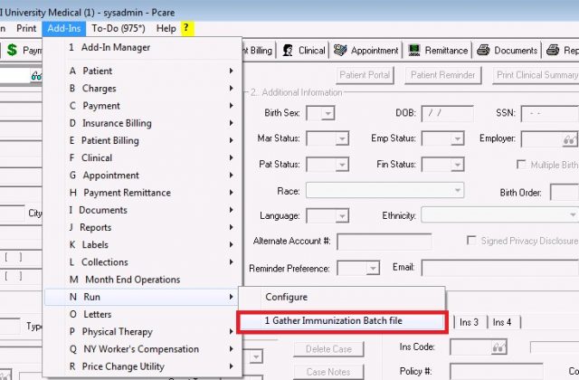
Task: Open the Remittance toolbar icon
Action: coord(415,51)
